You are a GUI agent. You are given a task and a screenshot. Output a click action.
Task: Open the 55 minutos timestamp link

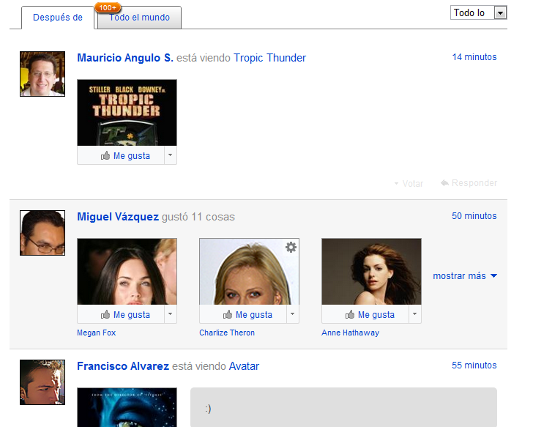click(474, 365)
